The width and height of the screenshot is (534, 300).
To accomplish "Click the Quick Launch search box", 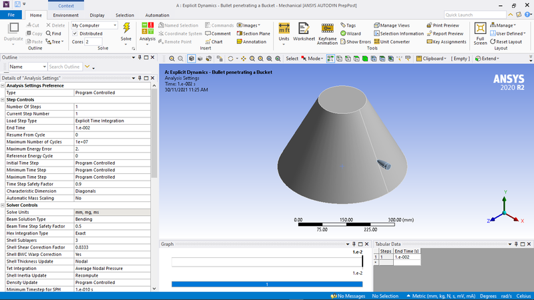I will pyautogui.click(x=475, y=15).
